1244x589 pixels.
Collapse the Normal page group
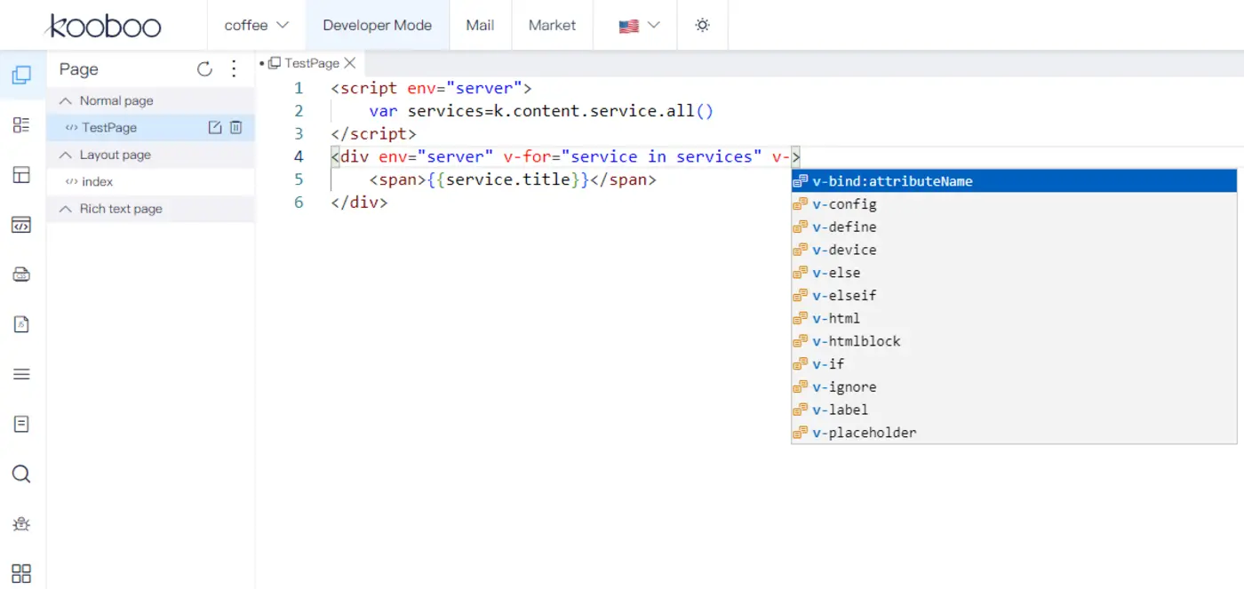[65, 101]
